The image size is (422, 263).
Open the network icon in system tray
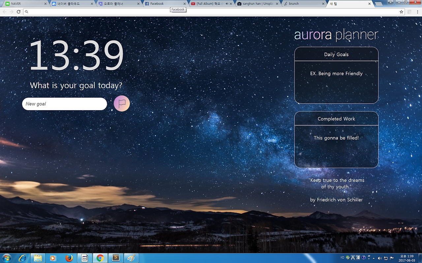(x=386, y=258)
